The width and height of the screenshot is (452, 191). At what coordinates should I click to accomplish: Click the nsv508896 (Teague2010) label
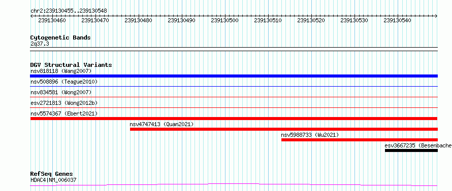click(x=64, y=82)
